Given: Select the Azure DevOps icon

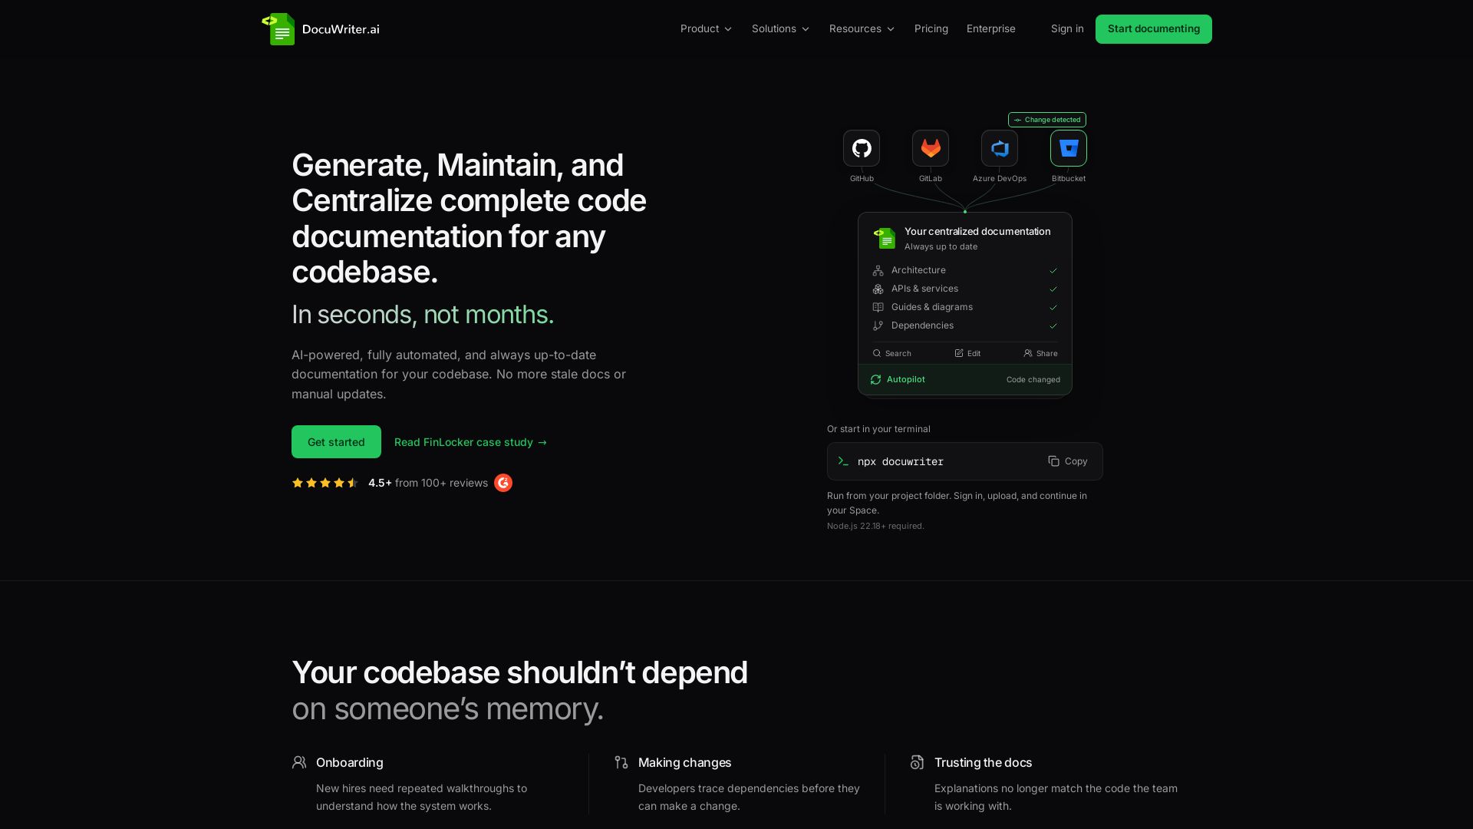Looking at the screenshot, I should pyautogui.click(x=1000, y=148).
